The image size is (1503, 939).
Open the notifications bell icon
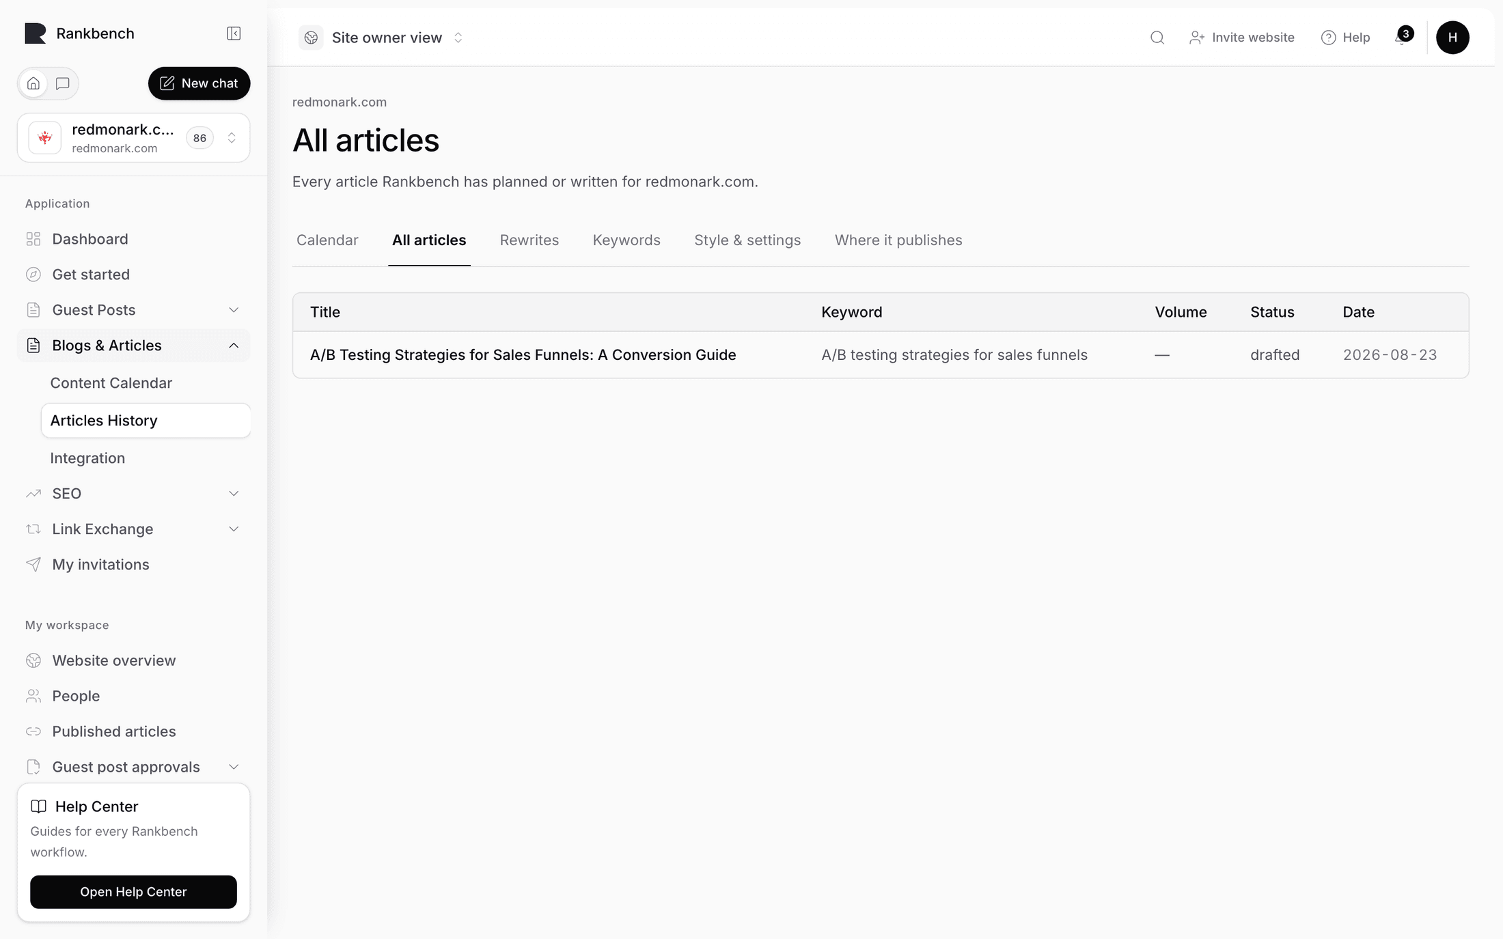pos(1401,38)
